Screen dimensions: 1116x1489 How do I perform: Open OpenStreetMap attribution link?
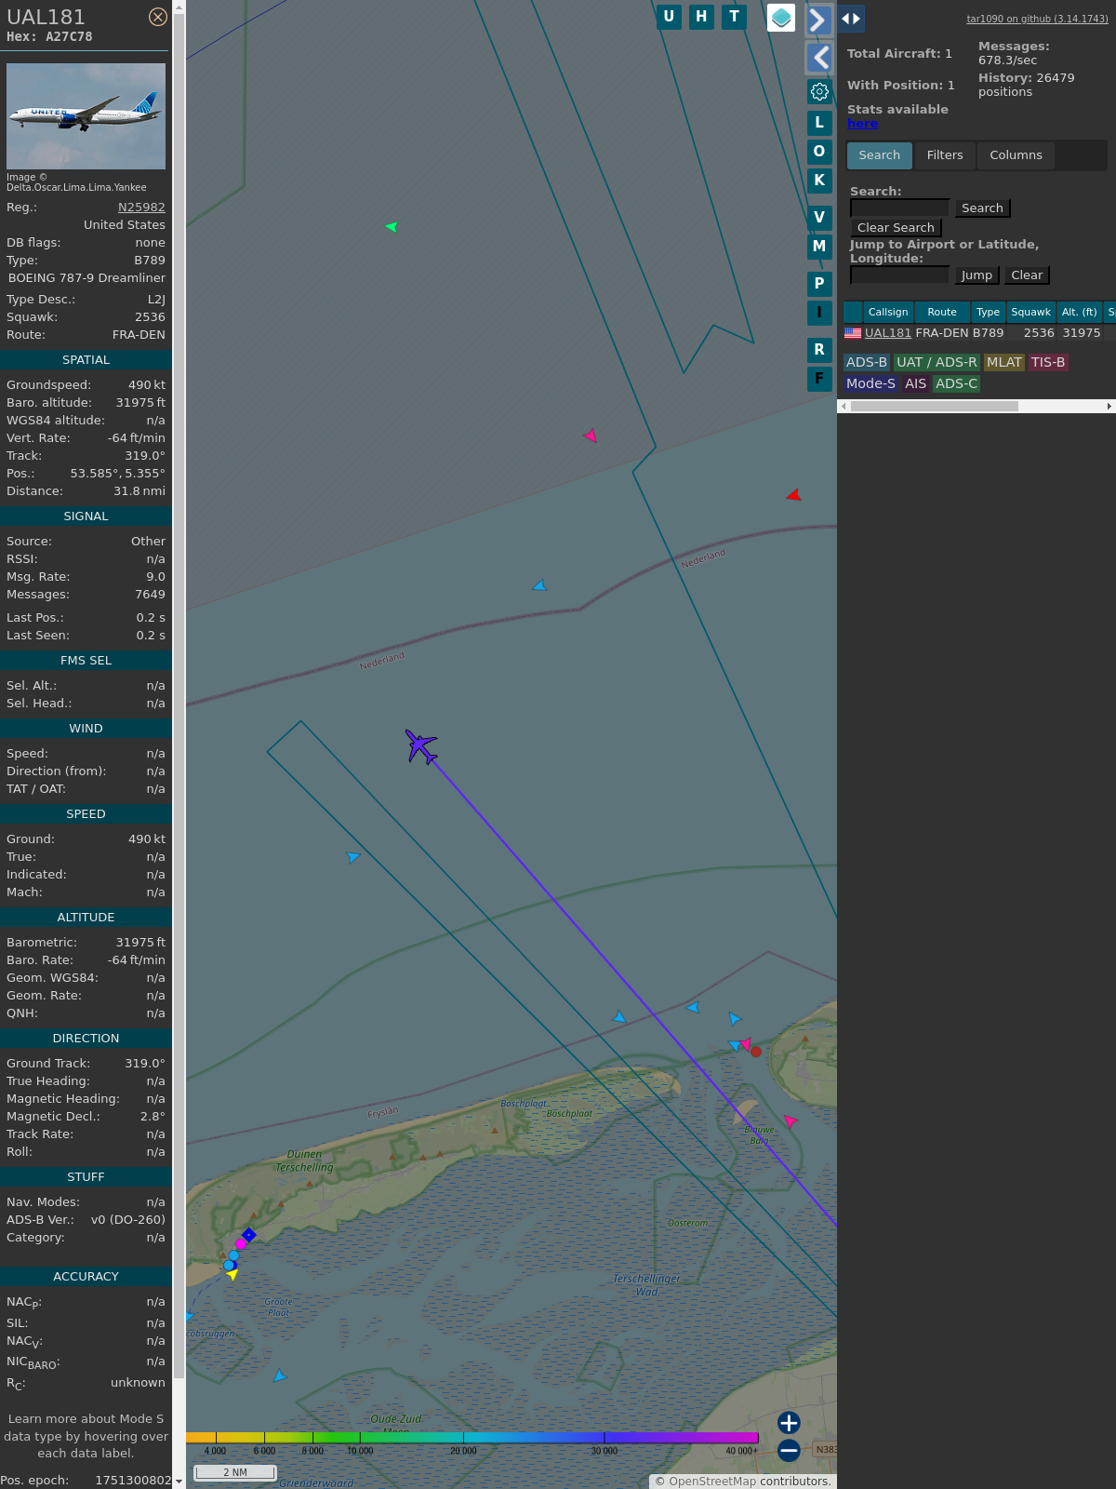click(711, 1482)
